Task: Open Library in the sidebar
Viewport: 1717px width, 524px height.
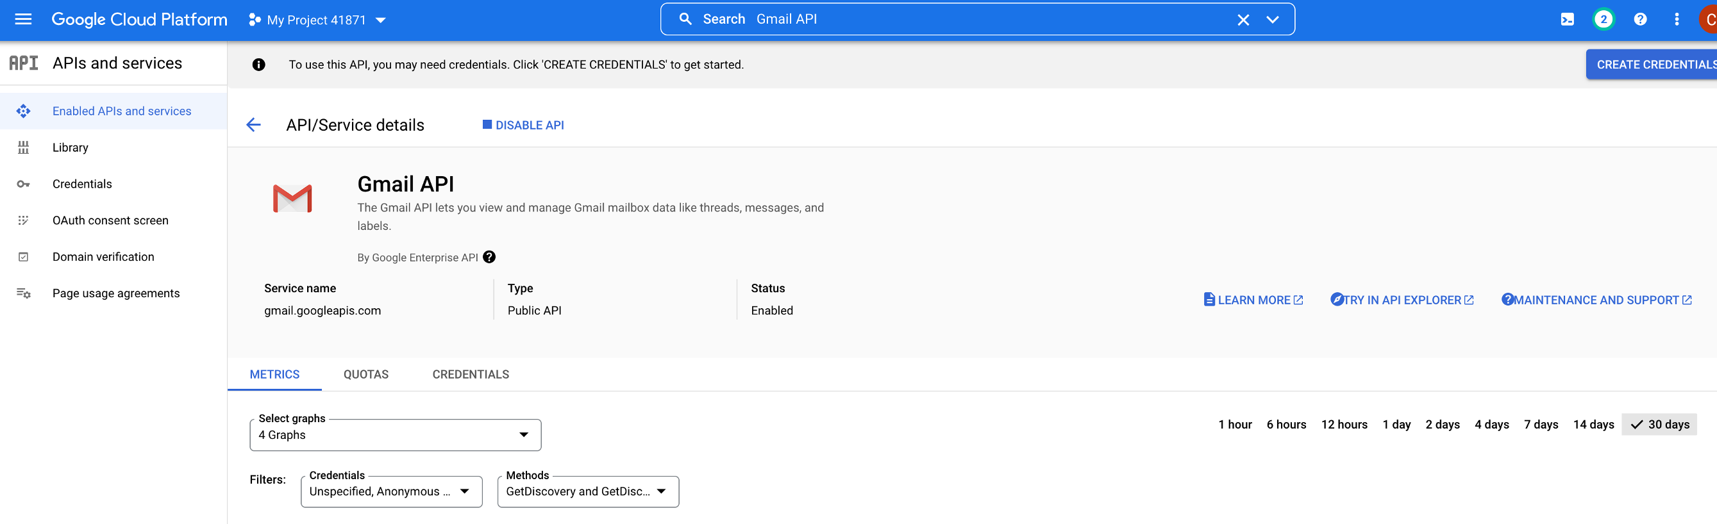Action: tap(113, 148)
